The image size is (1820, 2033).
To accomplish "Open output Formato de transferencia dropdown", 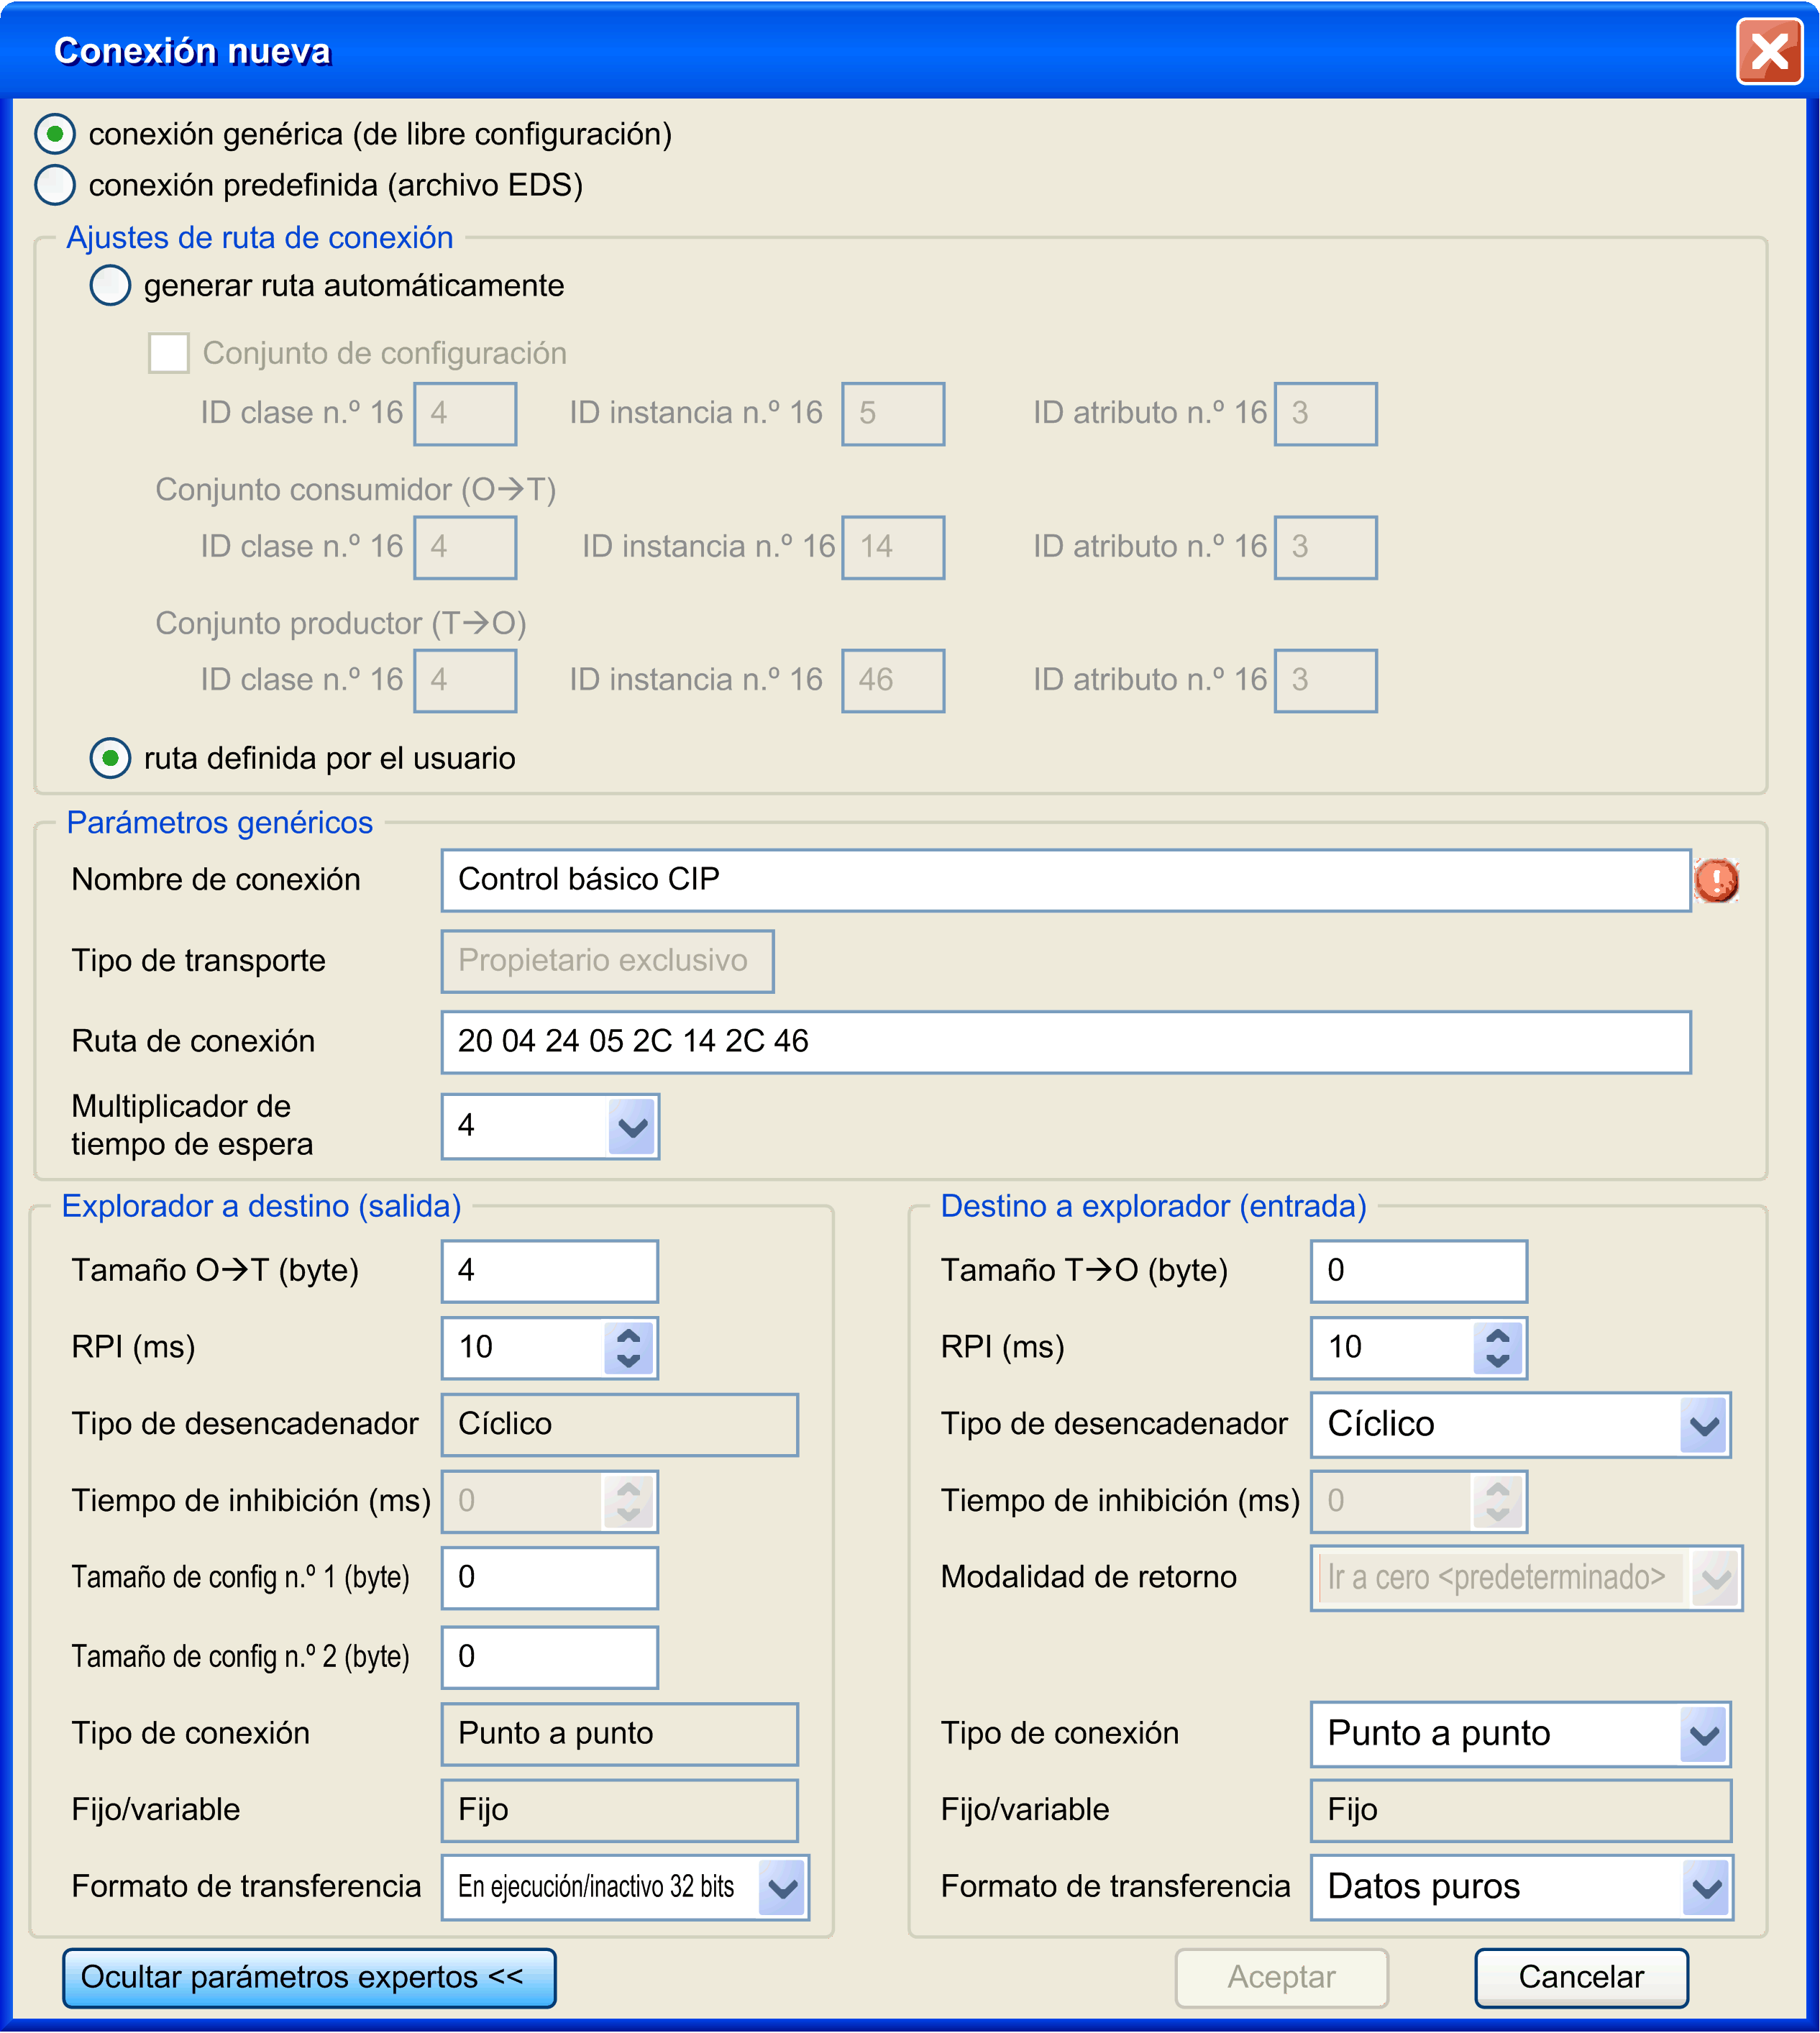I will [x=782, y=1888].
